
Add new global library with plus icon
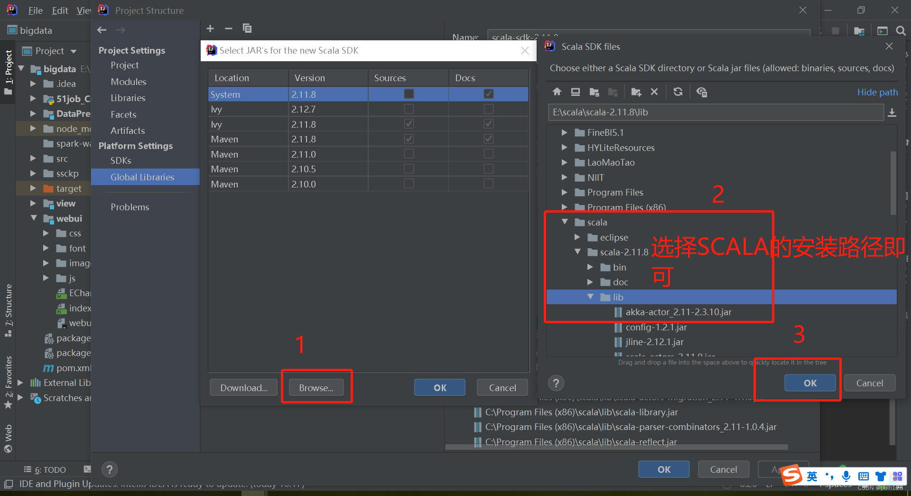tap(210, 28)
